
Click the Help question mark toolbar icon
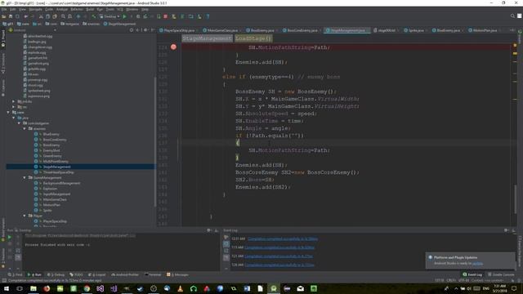(208, 16)
